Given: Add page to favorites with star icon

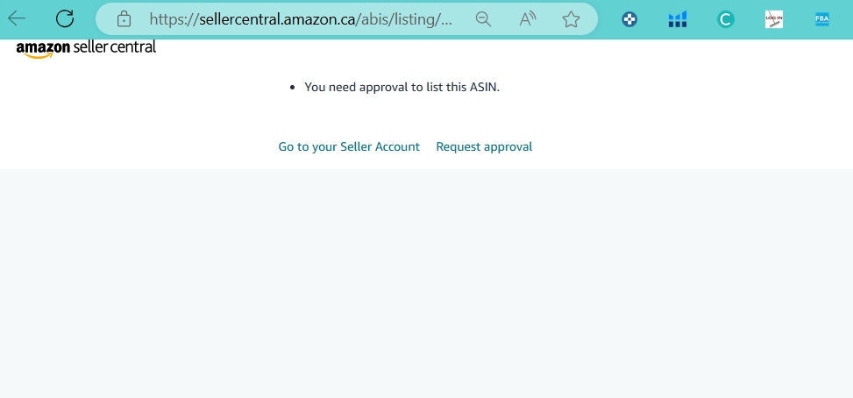Looking at the screenshot, I should 571,19.
